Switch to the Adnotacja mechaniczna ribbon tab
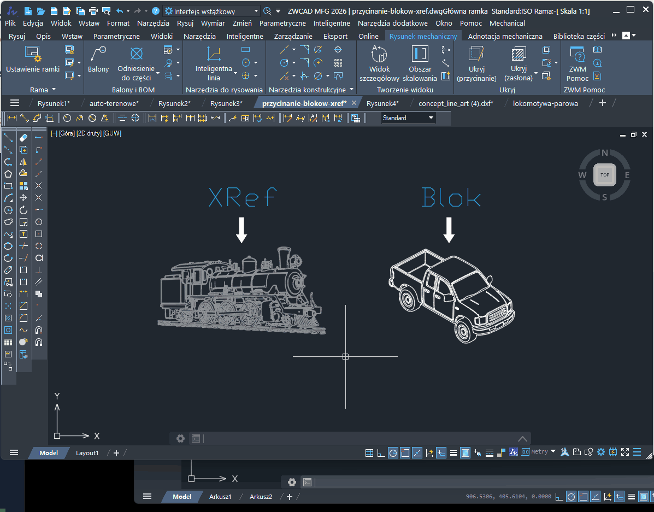This screenshot has width=654, height=512. pyautogui.click(x=505, y=36)
